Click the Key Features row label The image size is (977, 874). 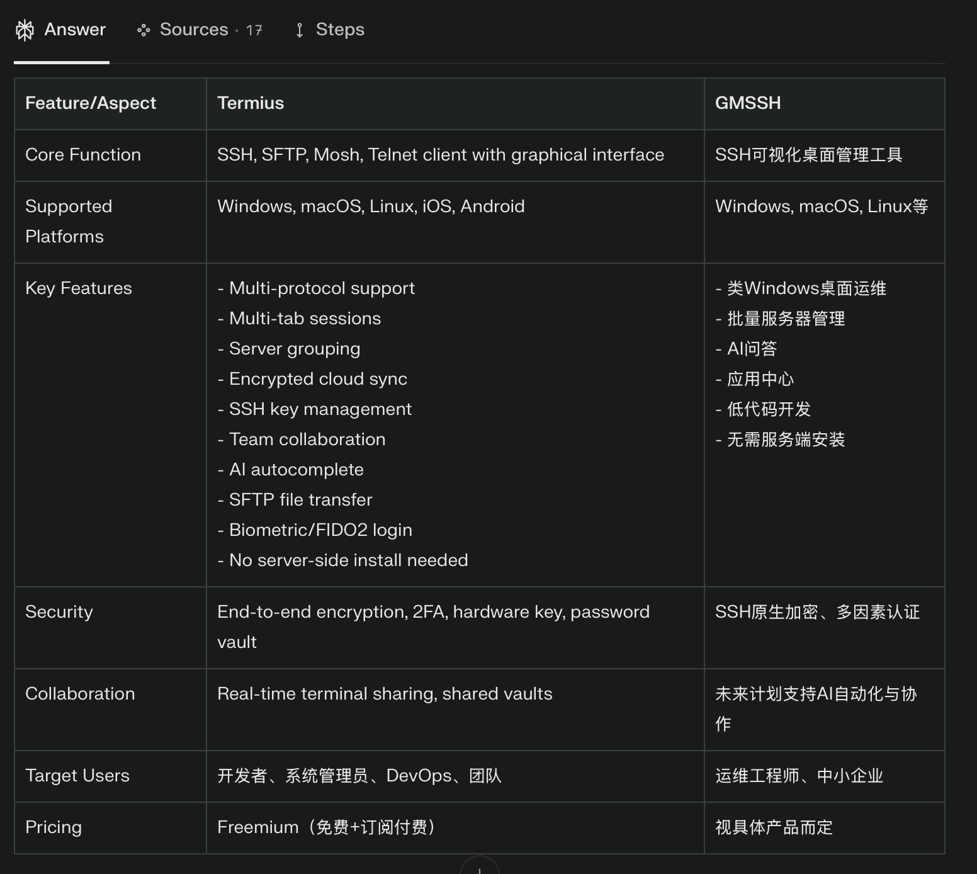pyautogui.click(x=79, y=288)
